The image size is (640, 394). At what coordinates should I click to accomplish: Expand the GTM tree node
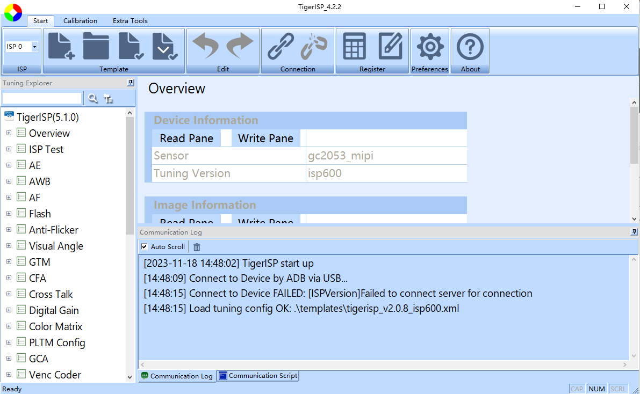click(x=9, y=262)
